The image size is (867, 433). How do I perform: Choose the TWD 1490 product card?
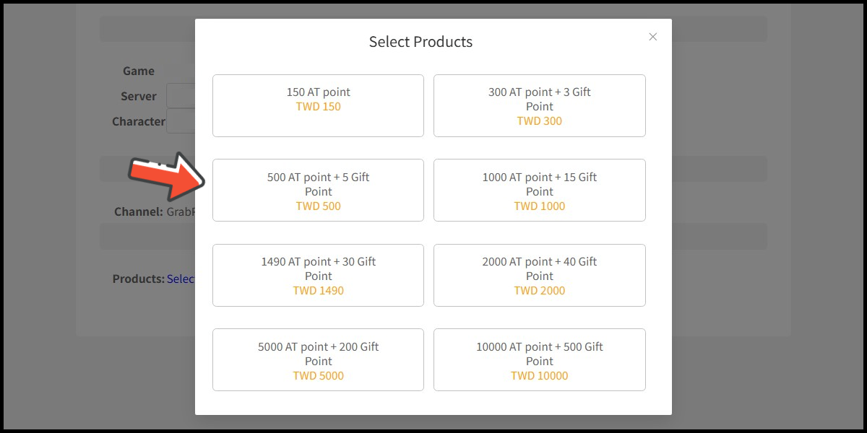coord(318,275)
